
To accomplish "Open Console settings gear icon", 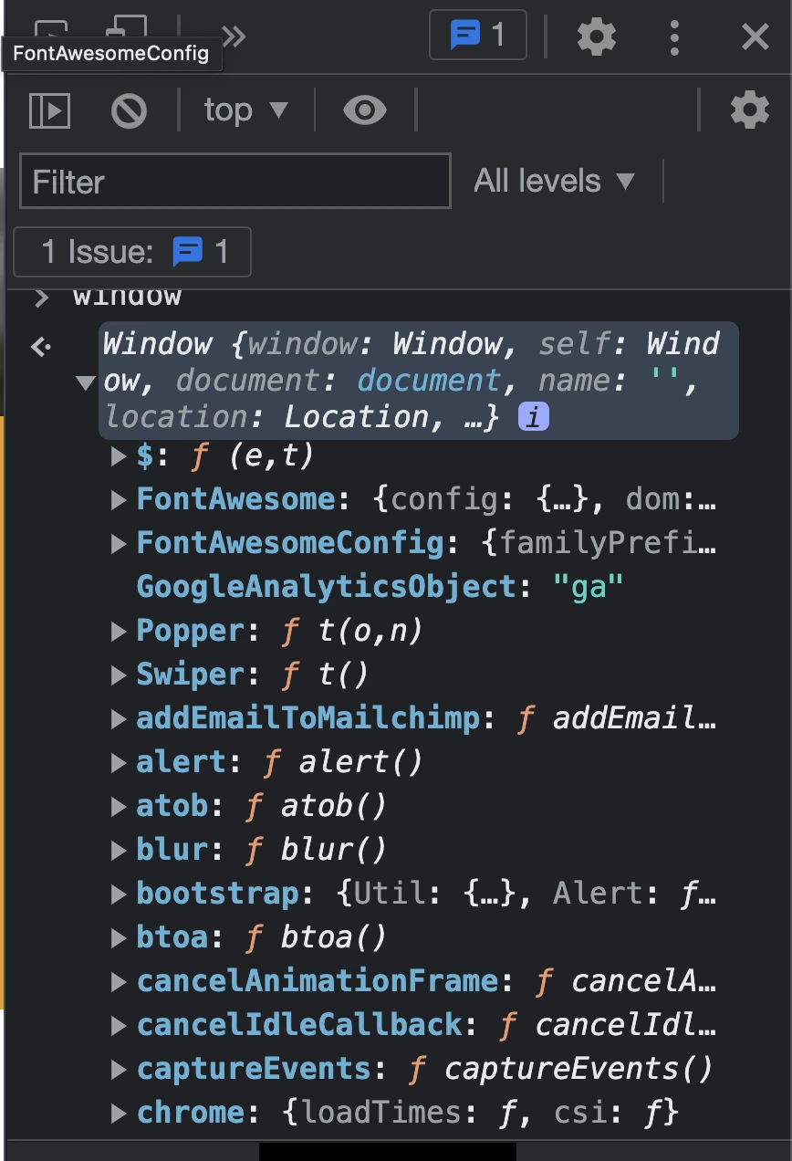I will pyautogui.click(x=749, y=110).
